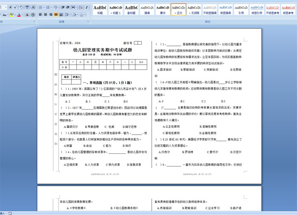
Task: Apply the 不明显强调 style
Action: tap(210, 10)
